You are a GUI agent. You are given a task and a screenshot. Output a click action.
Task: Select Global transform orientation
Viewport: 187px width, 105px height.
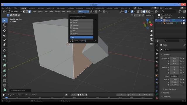(x=82, y=20)
